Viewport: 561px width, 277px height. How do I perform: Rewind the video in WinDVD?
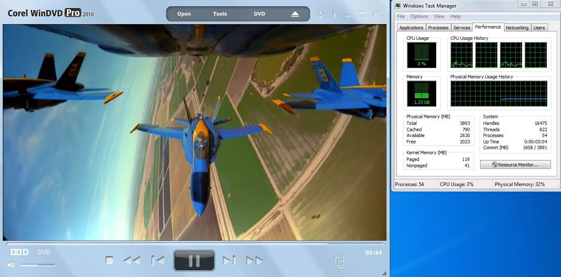pos(132,261)
